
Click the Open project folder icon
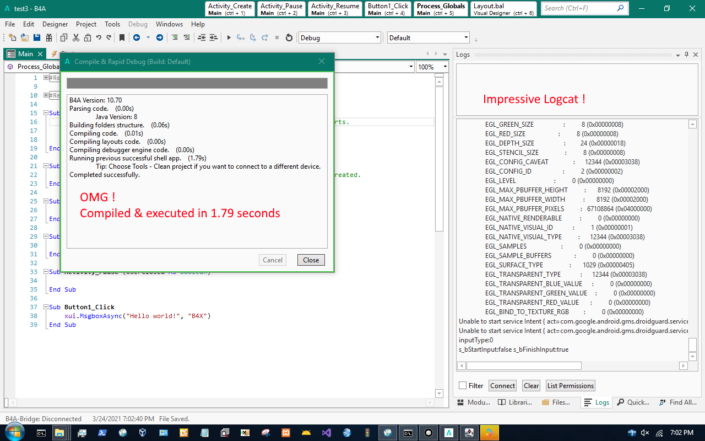coord(25,37)
